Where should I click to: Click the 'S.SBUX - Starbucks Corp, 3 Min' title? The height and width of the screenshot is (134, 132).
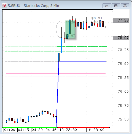[x=33, y=6]
